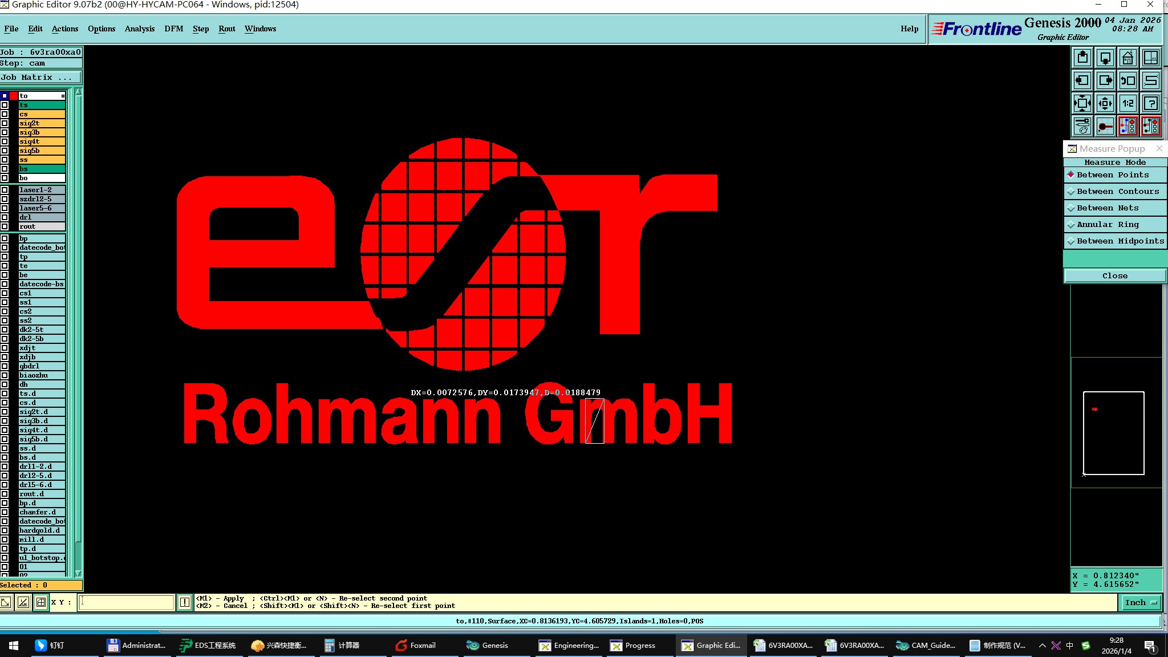1168x657 pixels.
Task: Click the pan right arrow icon
Action: coord(1105,80)
